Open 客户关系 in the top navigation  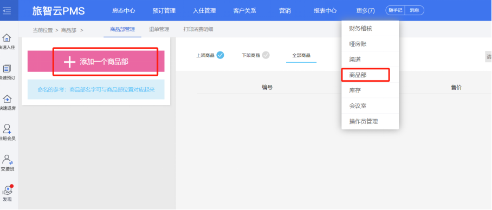245,11
